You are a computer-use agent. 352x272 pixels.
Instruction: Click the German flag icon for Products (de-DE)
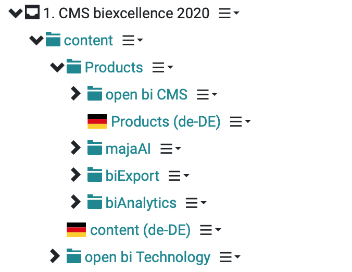[97, 121]
